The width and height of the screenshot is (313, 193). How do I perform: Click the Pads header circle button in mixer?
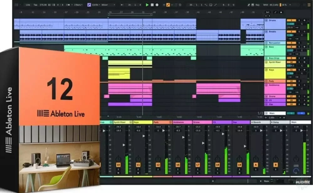pos(170,122)
